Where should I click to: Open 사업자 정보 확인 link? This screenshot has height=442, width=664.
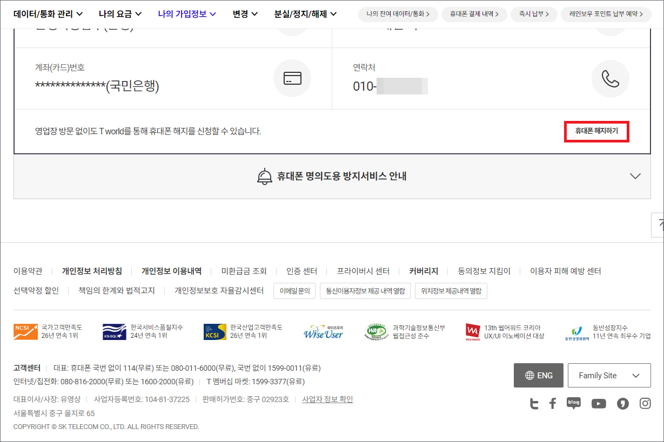click(x=327, y=399)
